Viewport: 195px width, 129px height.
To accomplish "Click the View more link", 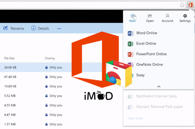I will click(x=135, y=118).
